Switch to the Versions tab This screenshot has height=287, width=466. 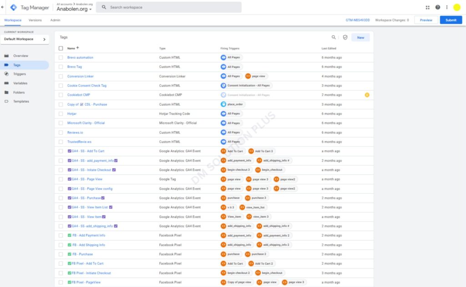point(35,20)
